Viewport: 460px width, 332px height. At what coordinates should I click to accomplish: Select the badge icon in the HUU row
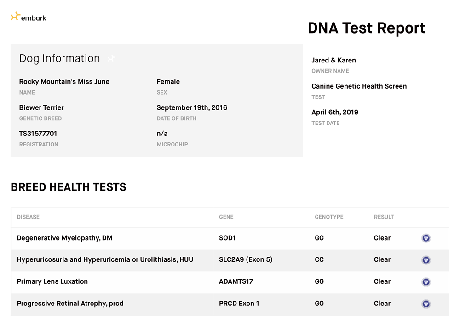[426, 260]
